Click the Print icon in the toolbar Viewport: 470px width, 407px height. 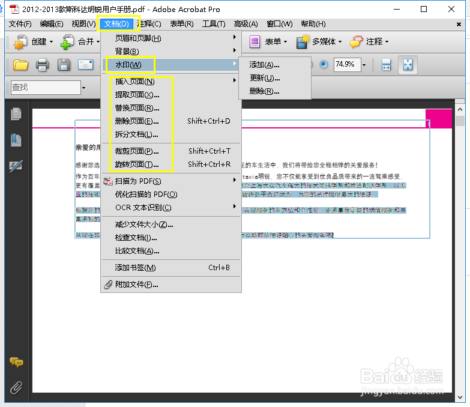pyautogui.click(x=42, y=65)
